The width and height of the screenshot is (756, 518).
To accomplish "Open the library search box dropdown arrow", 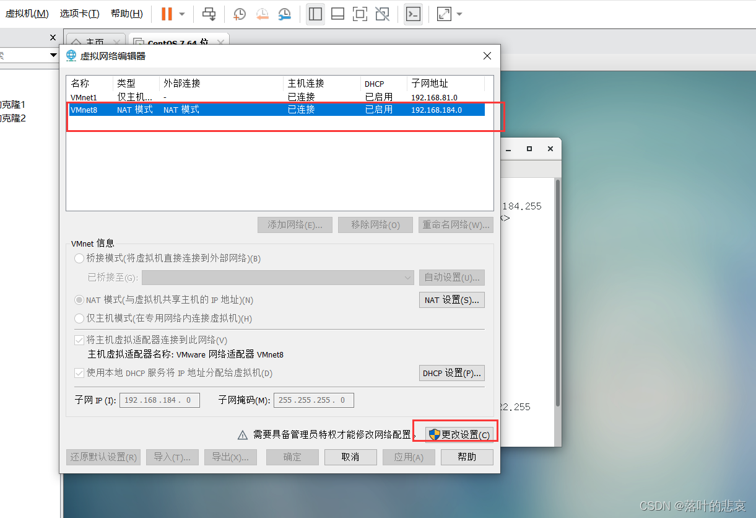I will click(53, 56).
